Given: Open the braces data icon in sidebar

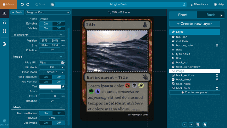Looking at the screenshot, I should (4, 31).
